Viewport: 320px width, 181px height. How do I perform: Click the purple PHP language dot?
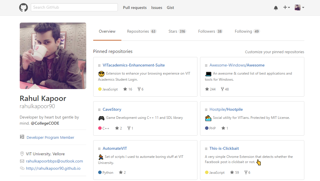pyautogui.click(x=207, y=128)
